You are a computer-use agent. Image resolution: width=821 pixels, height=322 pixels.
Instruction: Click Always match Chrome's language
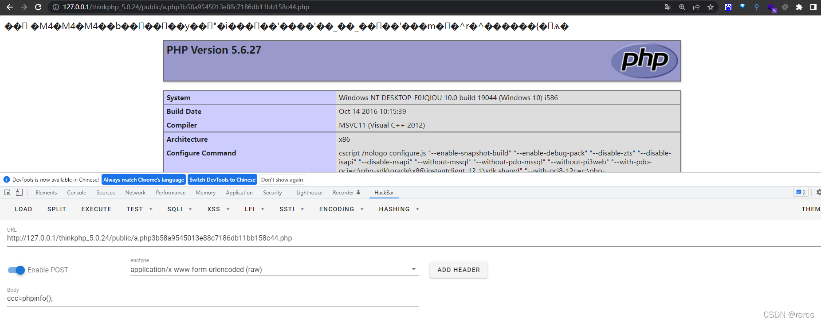tap(144, 179)
